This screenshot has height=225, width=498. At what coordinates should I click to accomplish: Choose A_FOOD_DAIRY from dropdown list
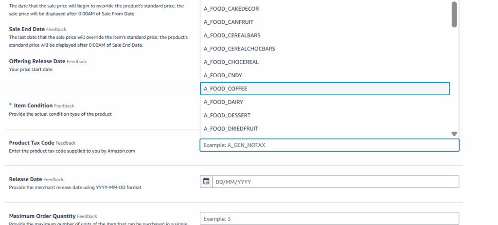point(223,102)
